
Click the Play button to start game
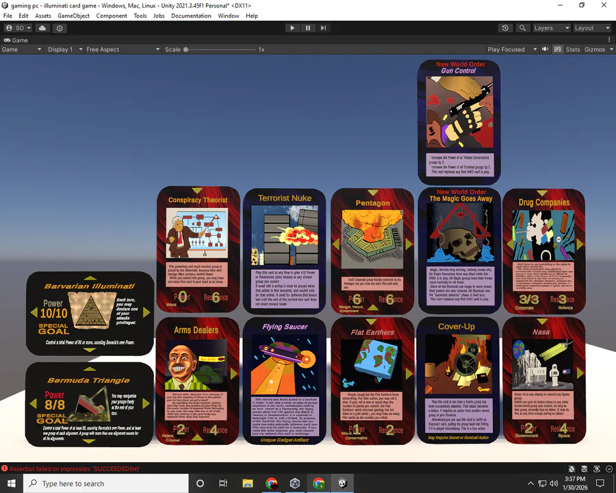click(x=292, y=28)
